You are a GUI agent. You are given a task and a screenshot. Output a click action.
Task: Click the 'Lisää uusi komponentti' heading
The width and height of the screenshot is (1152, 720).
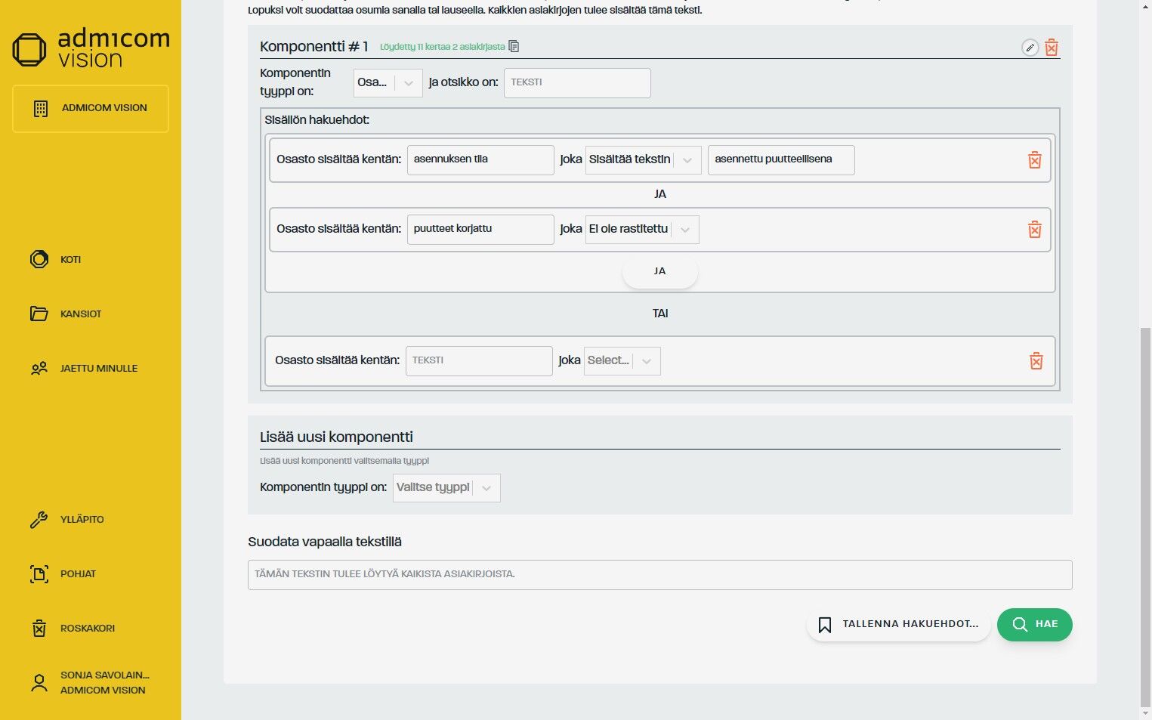tap(336, 437)
